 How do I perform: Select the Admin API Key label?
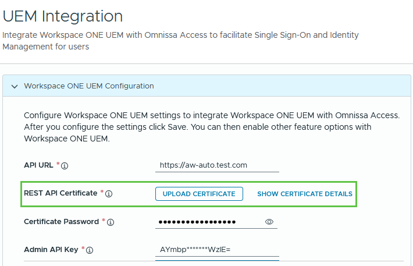51,250
